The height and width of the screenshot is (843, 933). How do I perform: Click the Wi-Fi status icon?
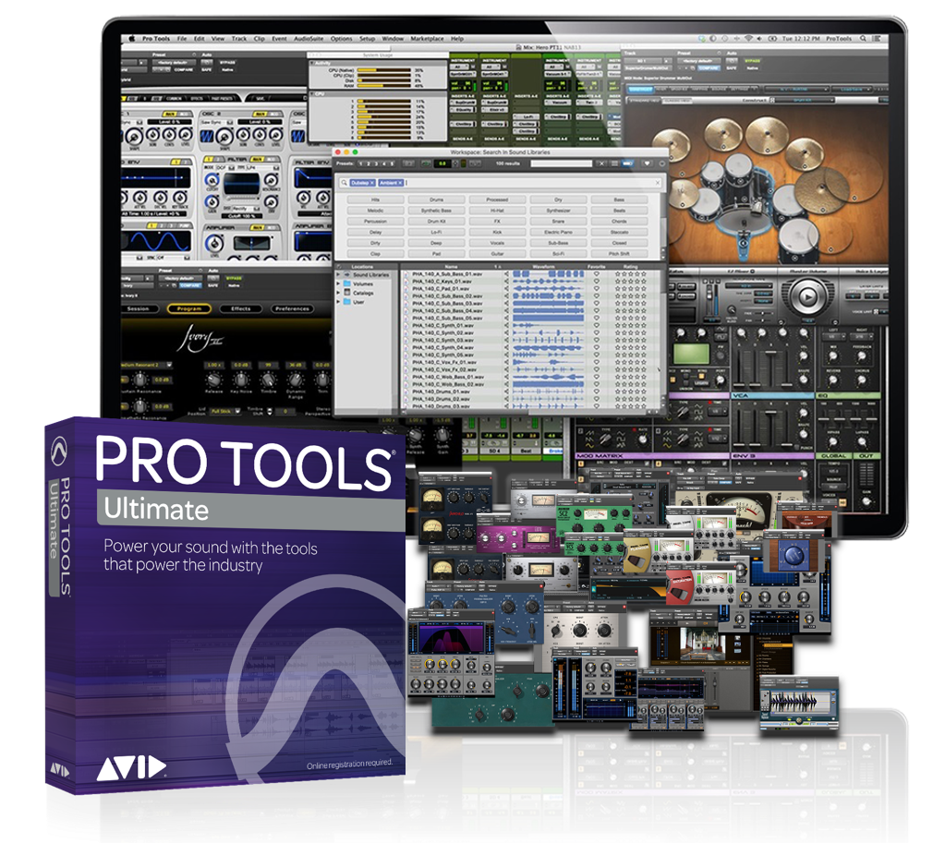[748, 39]
